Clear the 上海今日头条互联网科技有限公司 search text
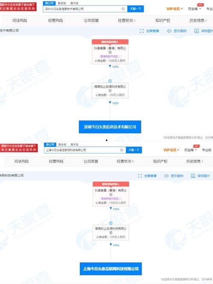Image resolution: width=213 pixels, height=284 pixels. [x=122, y=150]
